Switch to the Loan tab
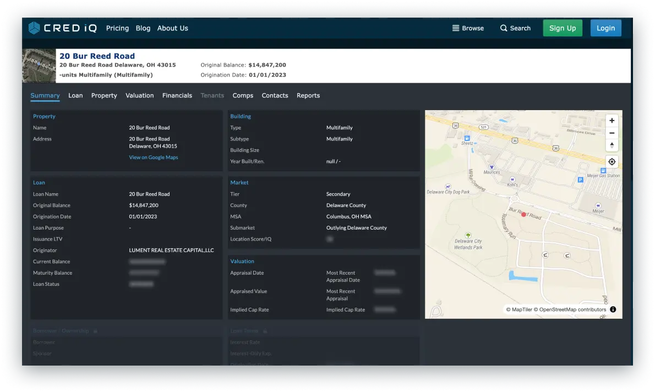The width and height of the screenshot is (655, 392). tap(75, 96)
